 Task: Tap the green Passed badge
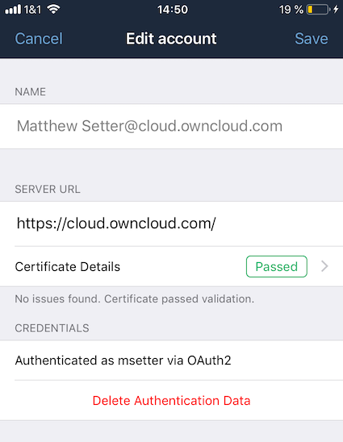[277, 267]
